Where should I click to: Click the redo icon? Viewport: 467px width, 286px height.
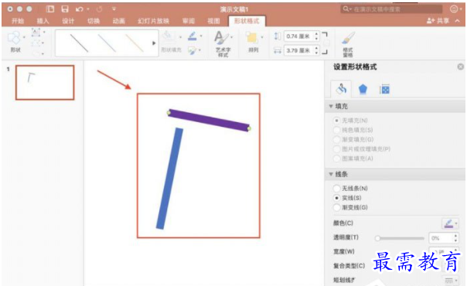coord(100,9)
